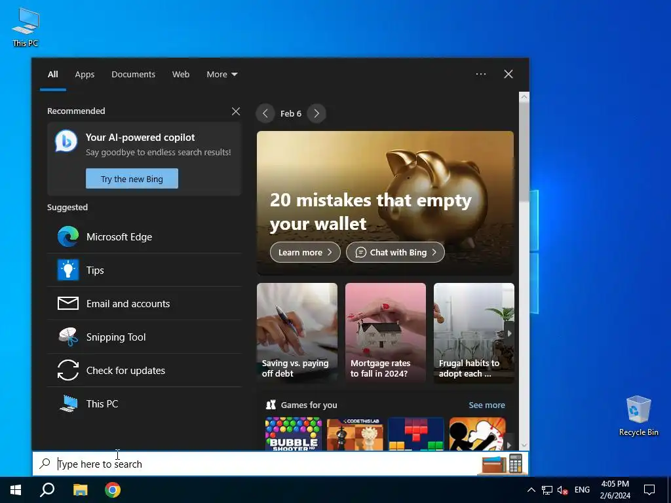
Task: Dismiss the Recommended section
Action: coord(235,111)
